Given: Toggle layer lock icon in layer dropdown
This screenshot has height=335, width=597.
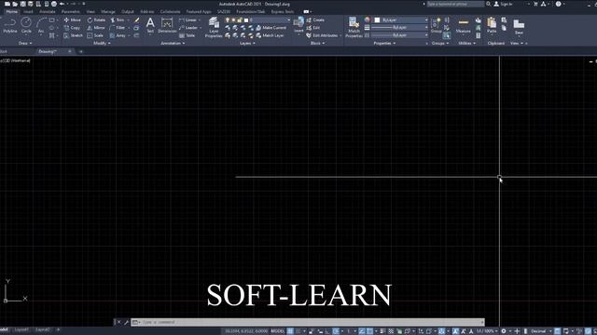Looking at the screenshot, I should (240, 20).
